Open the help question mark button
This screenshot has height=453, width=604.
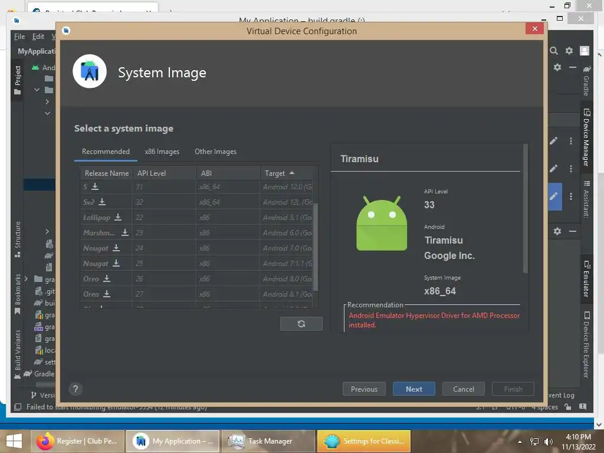tap(75, 389)
